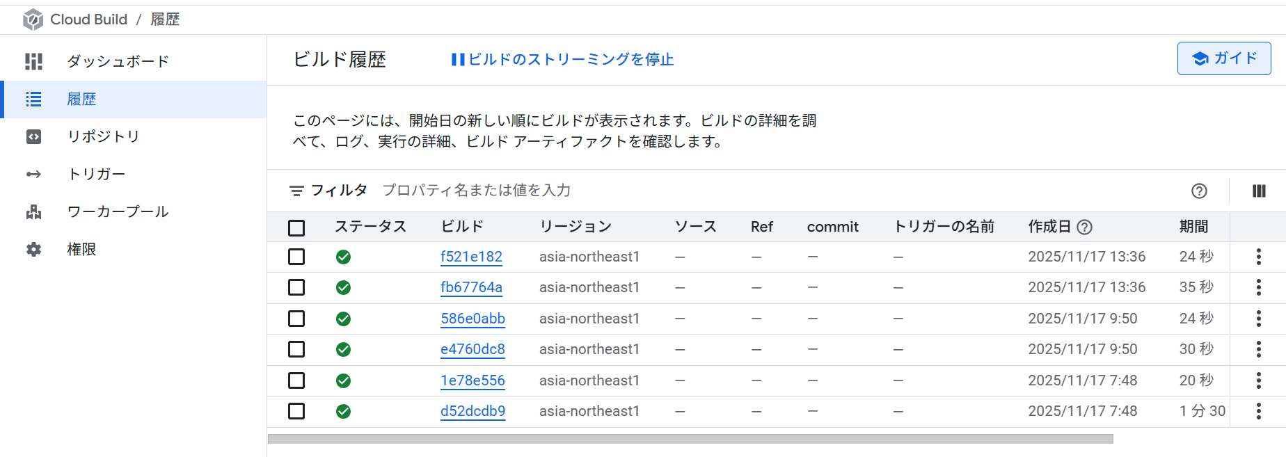
Task: Click the success status icon for 586e0abb
Action: [x=343, y=319]
